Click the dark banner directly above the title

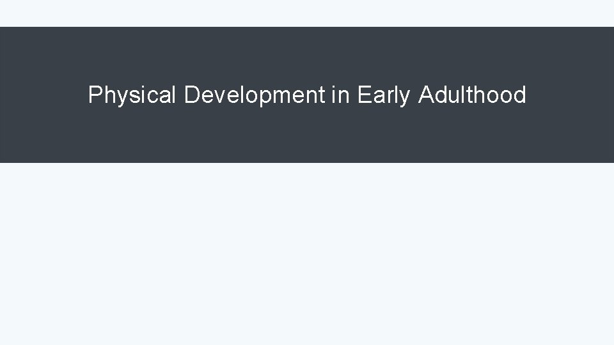(x=307, y=54)
